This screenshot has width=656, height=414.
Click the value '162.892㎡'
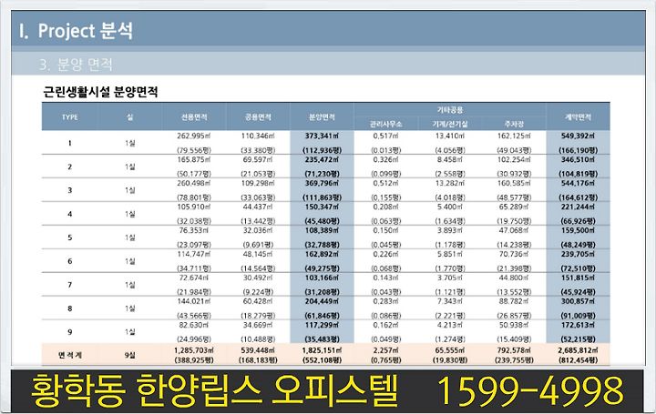[322, 254]
